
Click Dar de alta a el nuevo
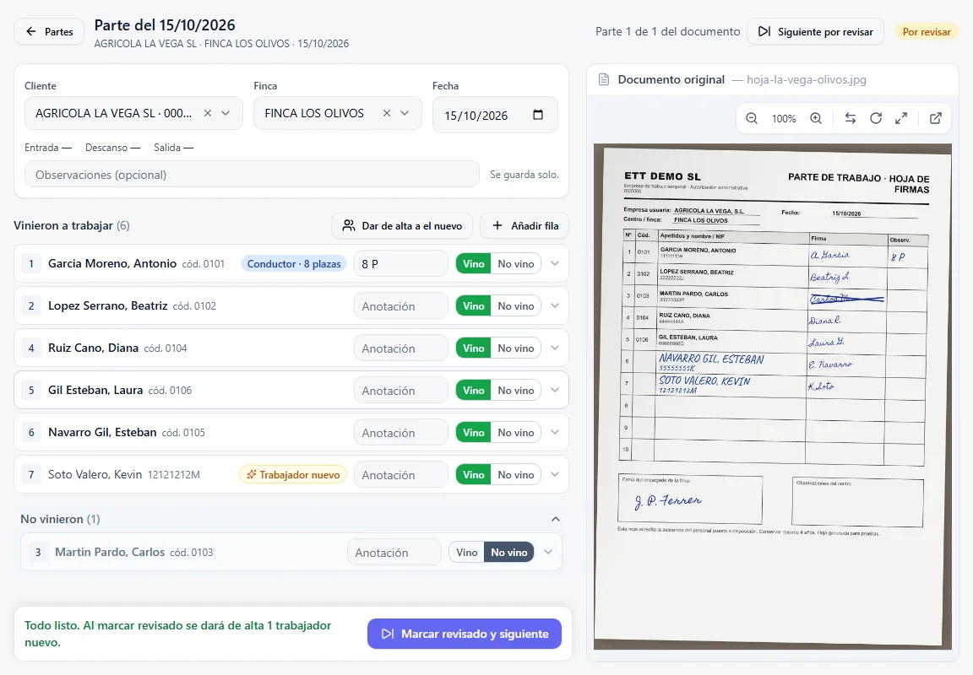click(402, 225)
